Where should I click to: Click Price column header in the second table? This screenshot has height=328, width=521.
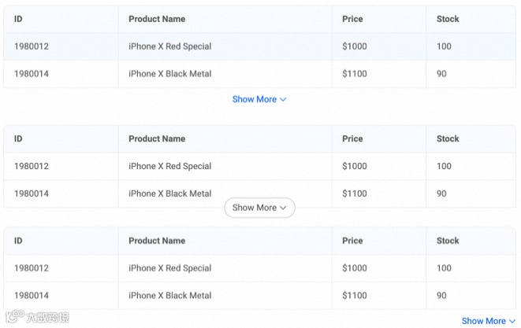352,138
